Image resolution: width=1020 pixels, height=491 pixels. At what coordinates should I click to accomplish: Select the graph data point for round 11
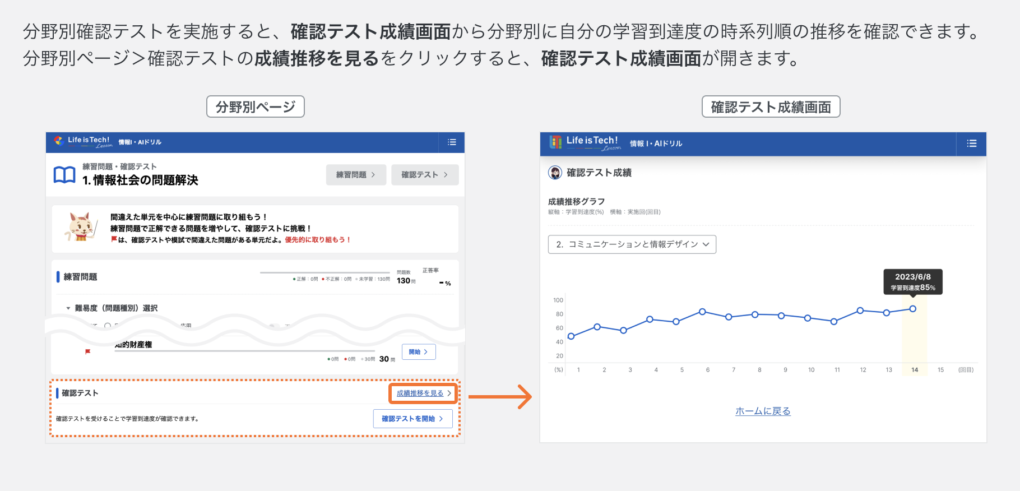[834, 322]
